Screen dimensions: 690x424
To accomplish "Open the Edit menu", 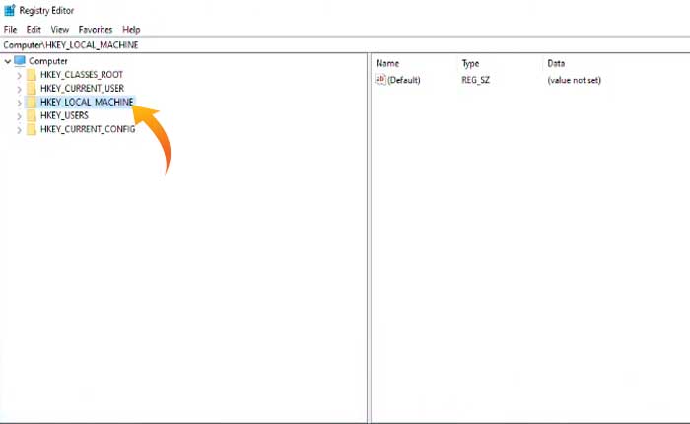I will [x=34, y=30].
